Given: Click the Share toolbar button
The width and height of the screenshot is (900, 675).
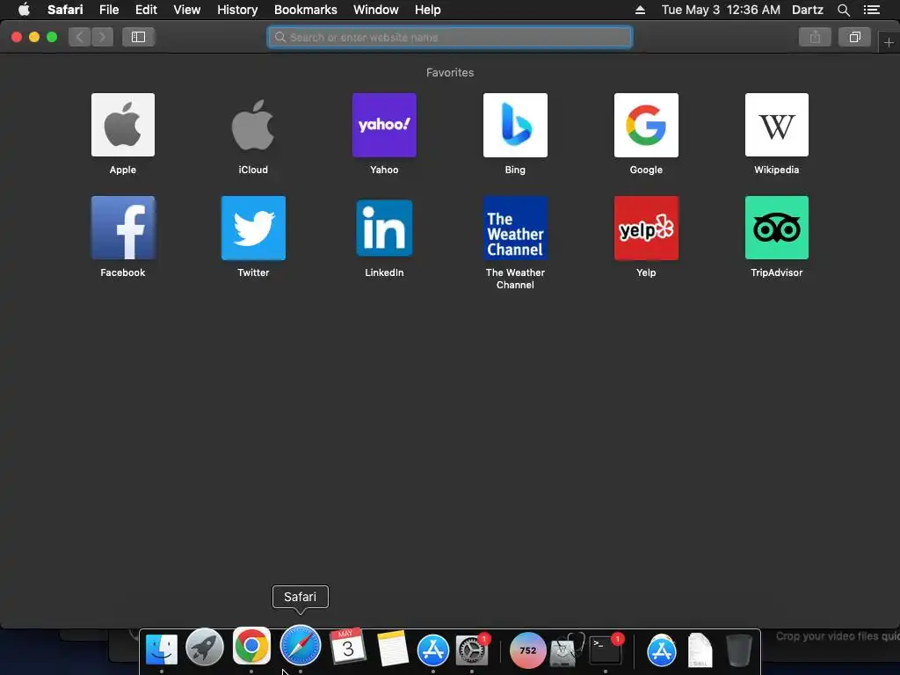Looking at the screenshot, I should 815,37.
